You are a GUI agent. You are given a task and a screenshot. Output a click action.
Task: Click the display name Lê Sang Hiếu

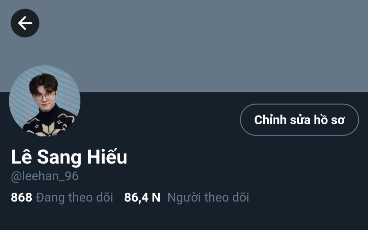(x=69, y=157)
